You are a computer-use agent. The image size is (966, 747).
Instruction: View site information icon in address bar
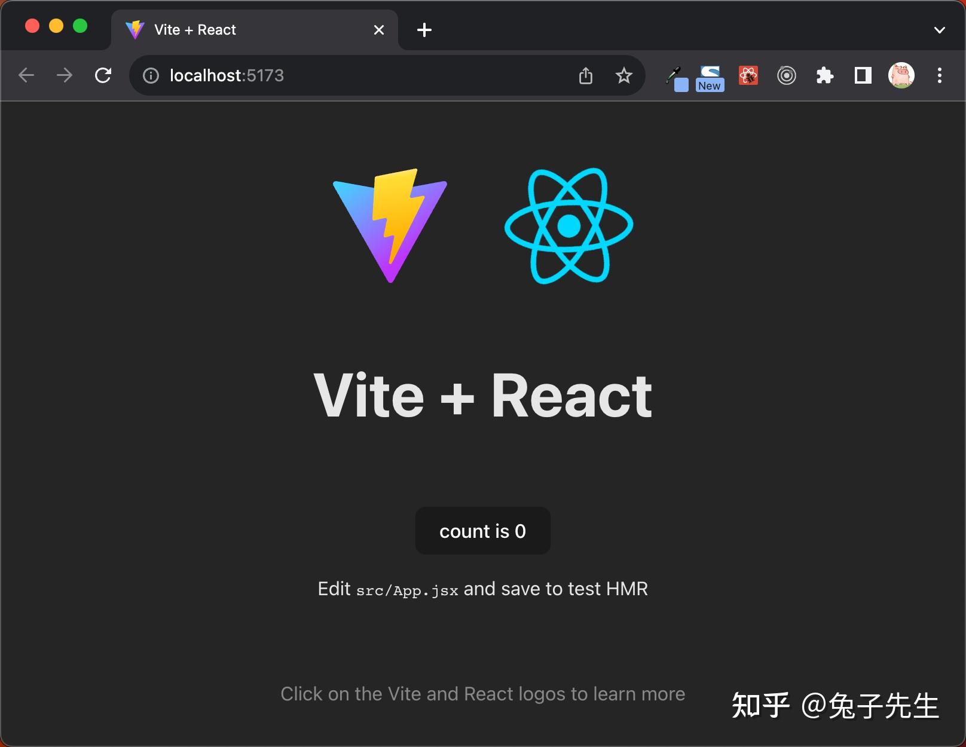[151, 75]
